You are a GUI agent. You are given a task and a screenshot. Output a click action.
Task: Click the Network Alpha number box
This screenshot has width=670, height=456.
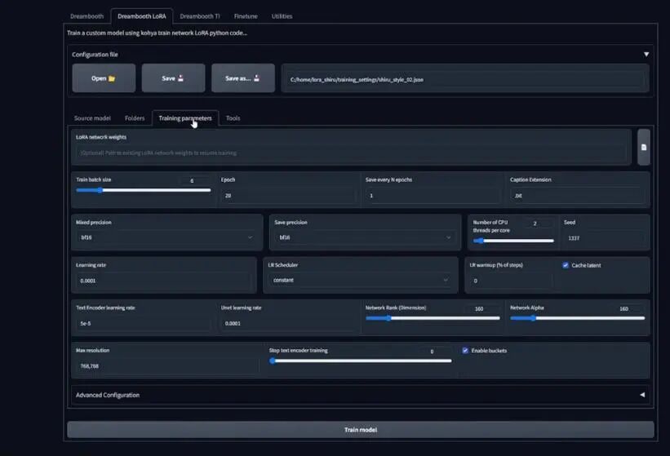[628, 308]
